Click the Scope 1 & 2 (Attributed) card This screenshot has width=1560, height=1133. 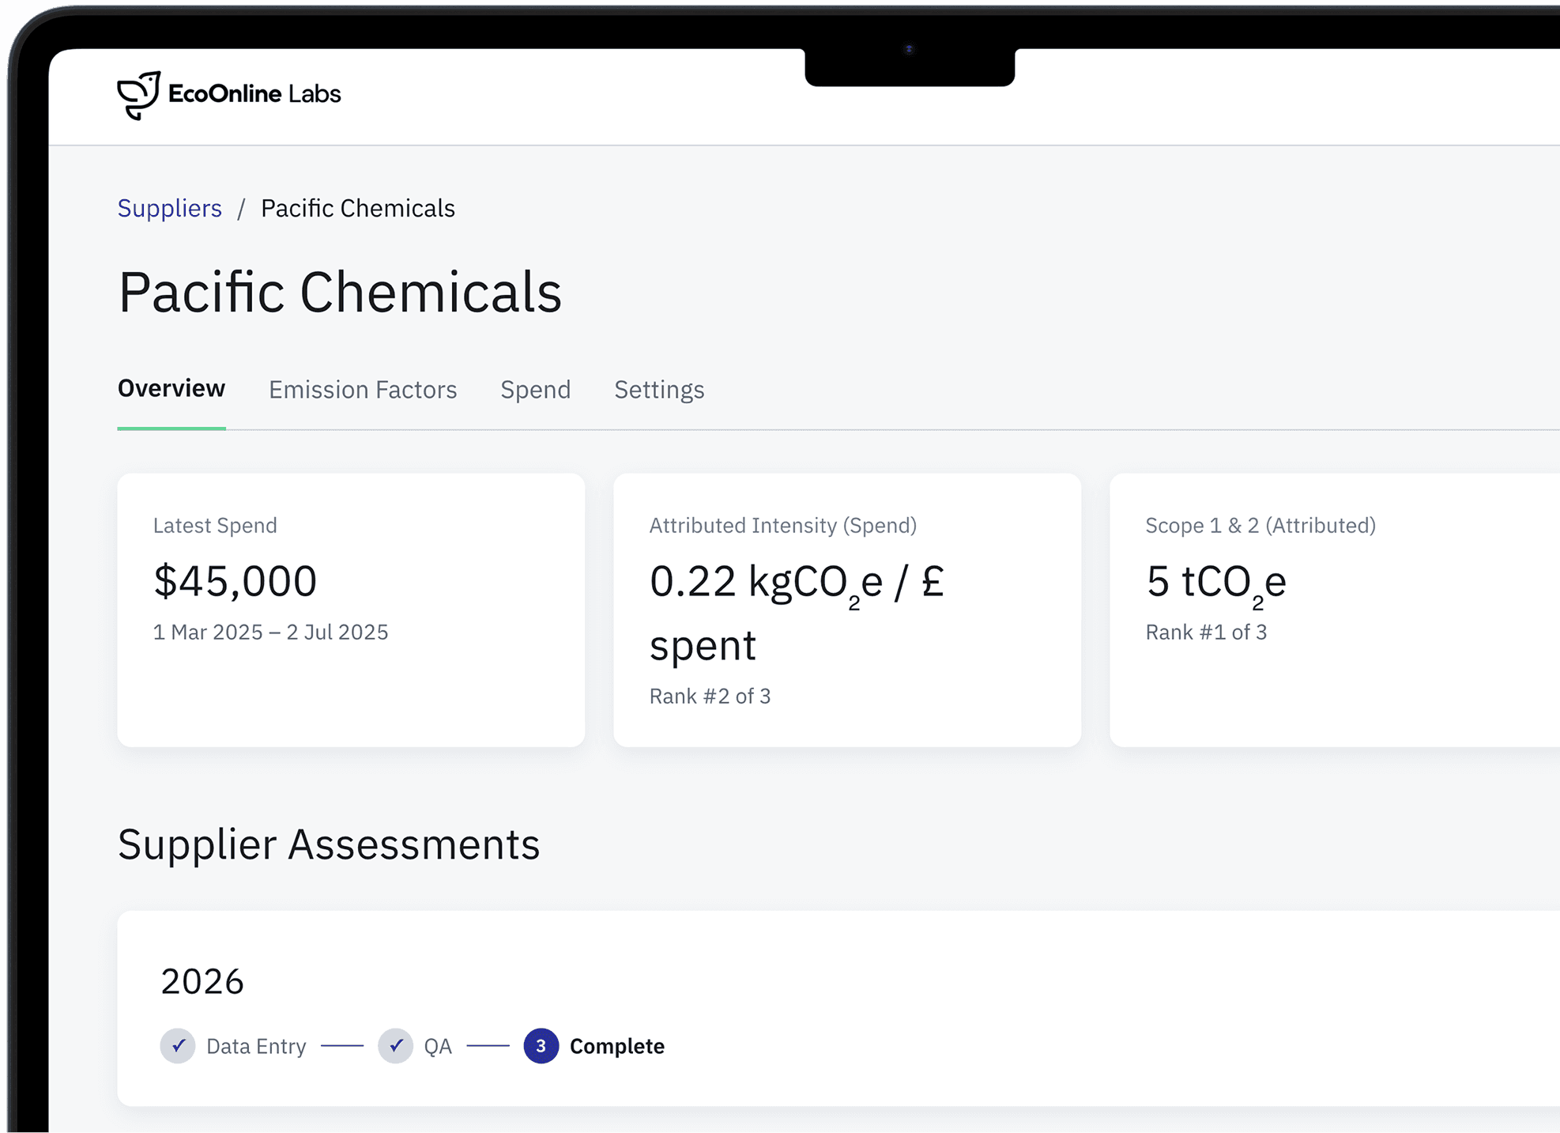[x=1334, y=610]
